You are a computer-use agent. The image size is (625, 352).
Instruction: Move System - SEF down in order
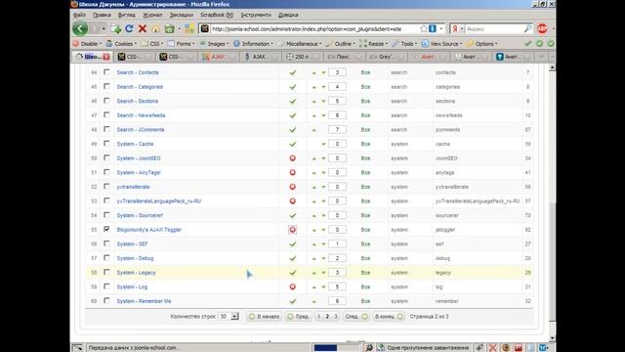pyautogui.click(x=323, y=244)
